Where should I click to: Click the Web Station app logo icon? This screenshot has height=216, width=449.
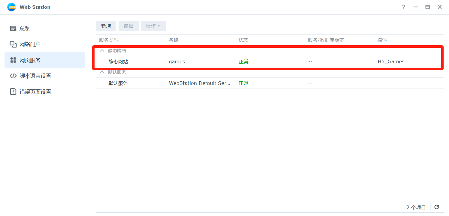pos(11,7)
